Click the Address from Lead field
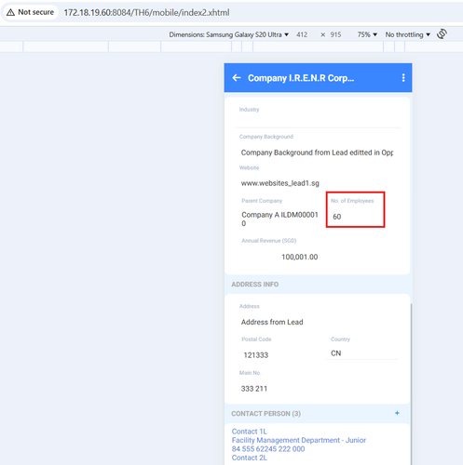Image resolution: width=463 pixels, height=465 pixels. (x=272, y=322)
